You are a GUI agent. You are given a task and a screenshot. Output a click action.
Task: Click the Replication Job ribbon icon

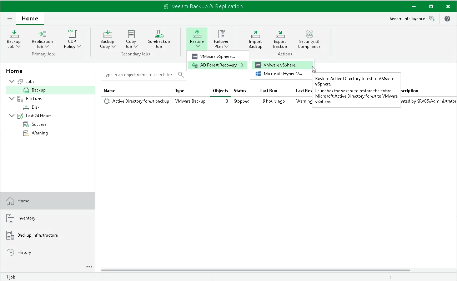42,34
